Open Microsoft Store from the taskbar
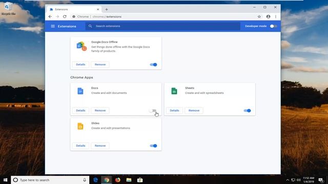 pyautogui.click(x=140, y=180)
